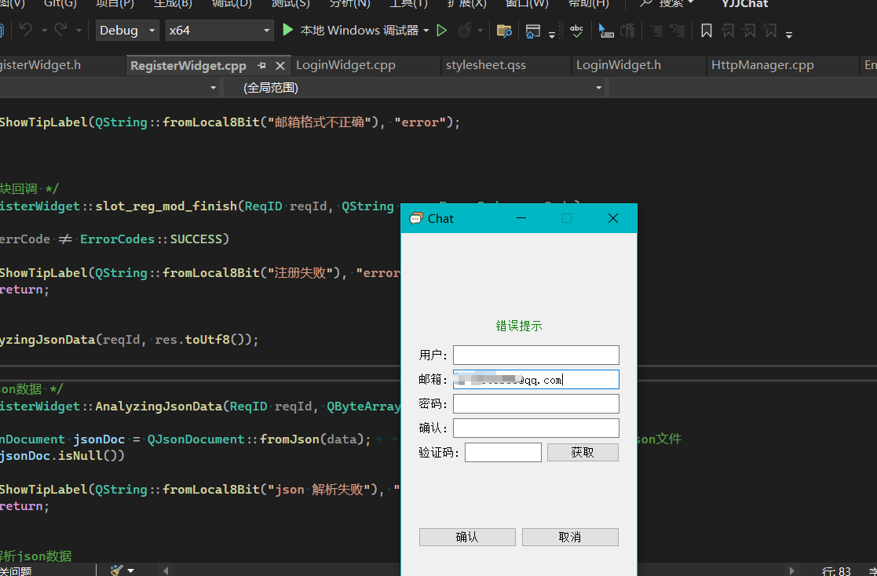Screen dimensions: 877x576
Task: Close the Chat window
Action: pyautogui.click(x=613, y=218)
